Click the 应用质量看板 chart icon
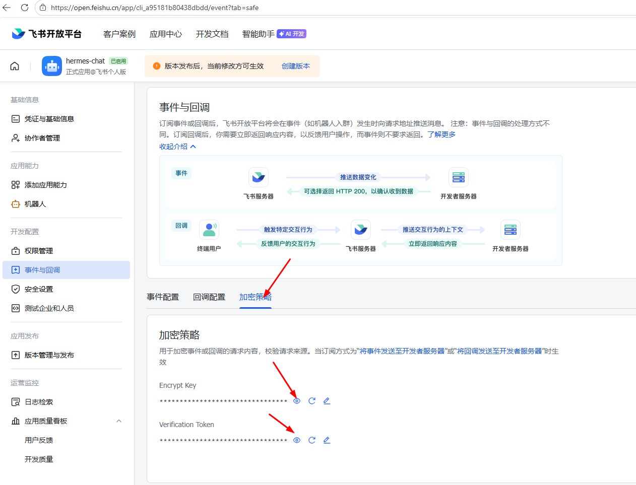Screen dimensions: 636x485 pyautogui.click(x=16, y=421)
